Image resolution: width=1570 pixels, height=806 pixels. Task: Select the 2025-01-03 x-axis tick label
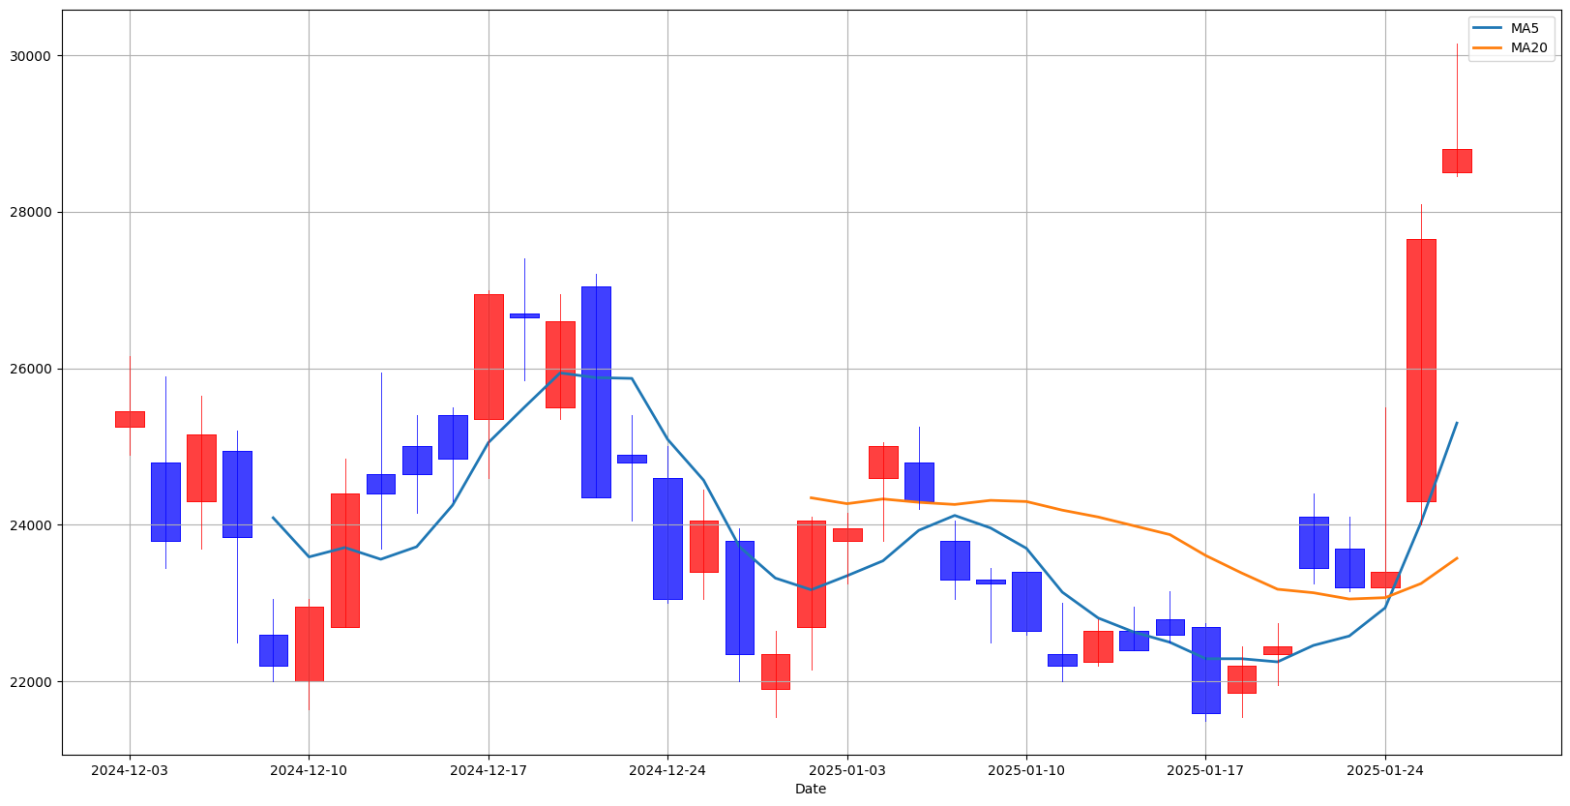[x=847, y=771]
